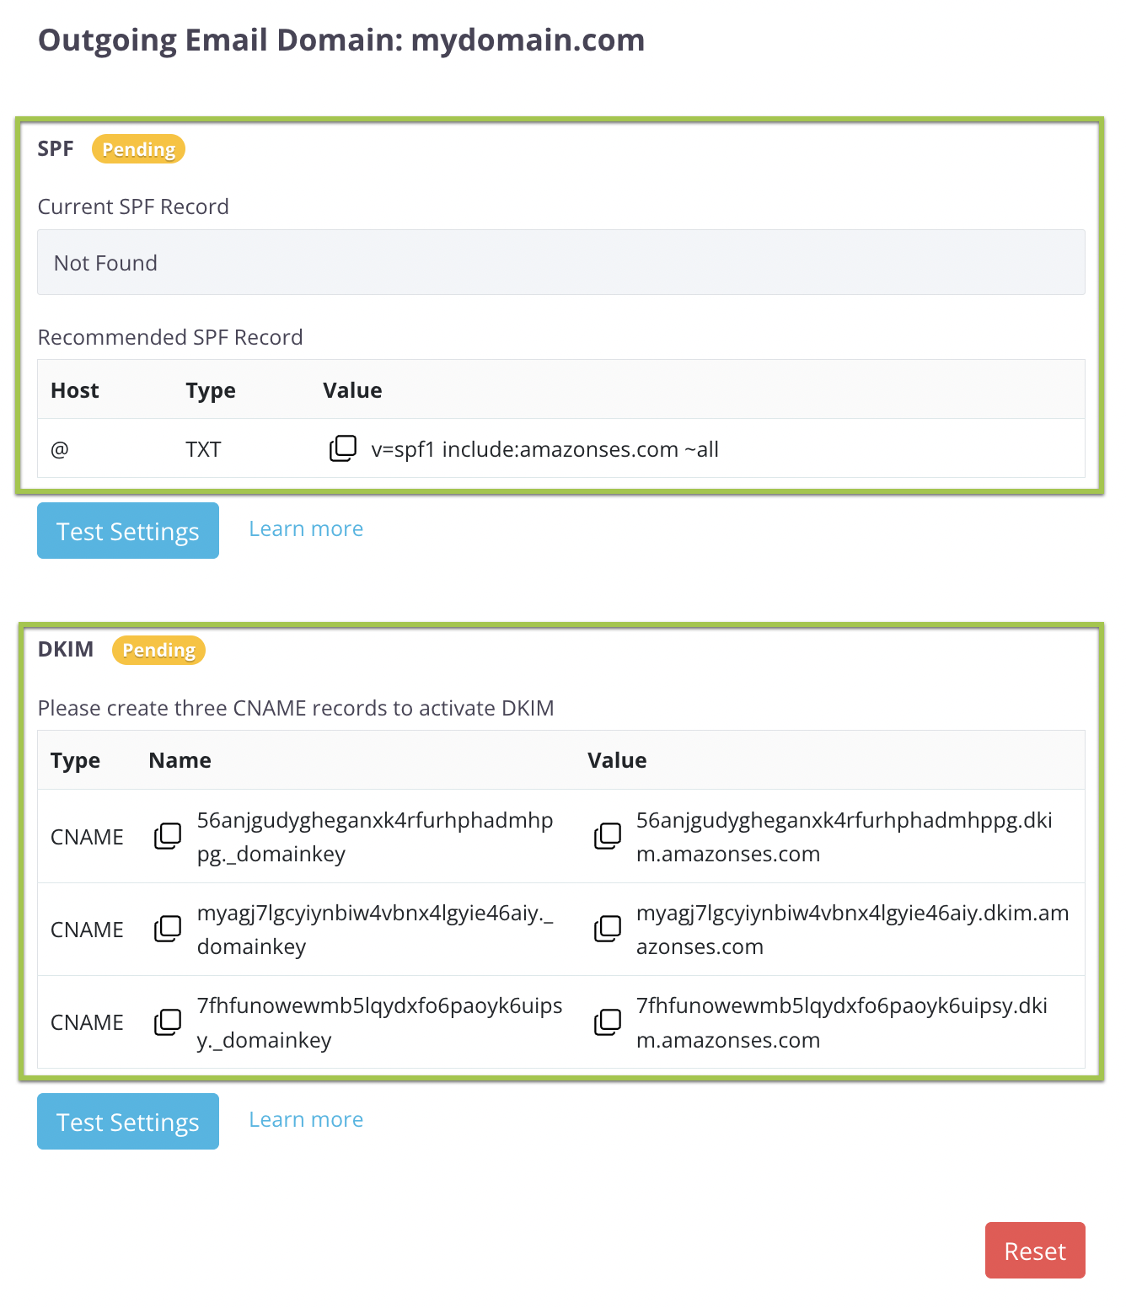Click the myagj7lgcyiynbiw _domainkey name text
Viewport: 1126px width, 1308px height.
(x=374, y=930)
